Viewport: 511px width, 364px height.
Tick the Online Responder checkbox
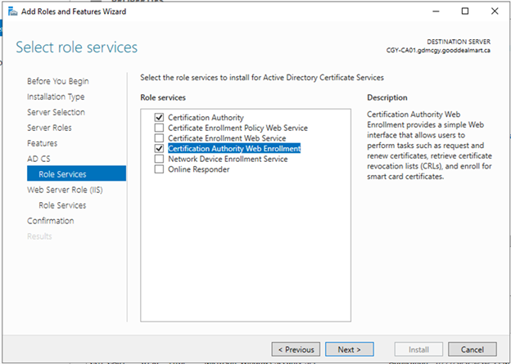tap(159, 169)
